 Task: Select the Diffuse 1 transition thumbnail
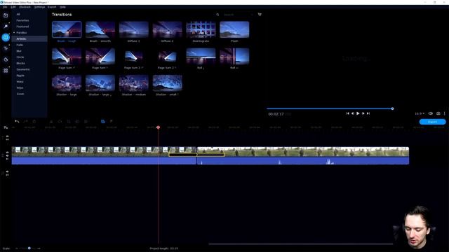pyautogui.click(x=134, y=29)
